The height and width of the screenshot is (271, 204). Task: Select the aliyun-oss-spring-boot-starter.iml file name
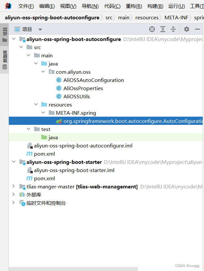coord(74,170)
